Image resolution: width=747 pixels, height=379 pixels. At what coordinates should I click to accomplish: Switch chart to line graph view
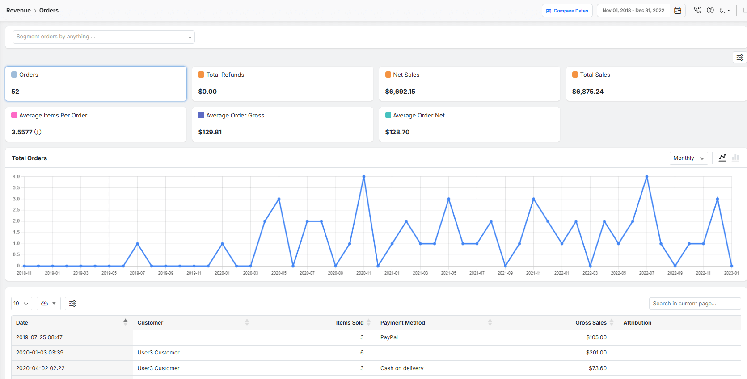(x=722, y=158)
